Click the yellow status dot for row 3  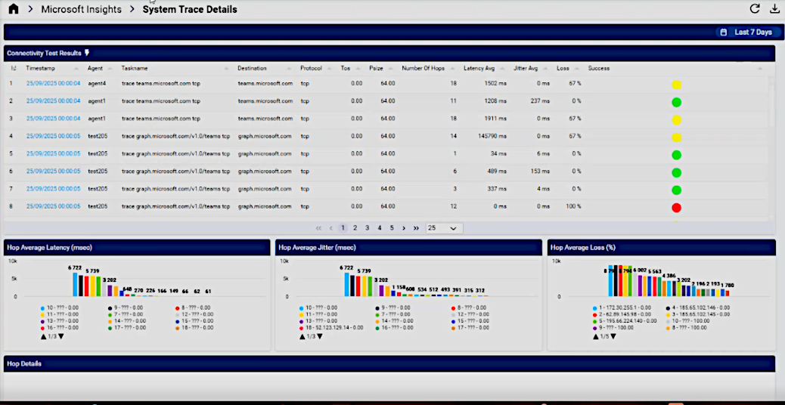(676, 119)
